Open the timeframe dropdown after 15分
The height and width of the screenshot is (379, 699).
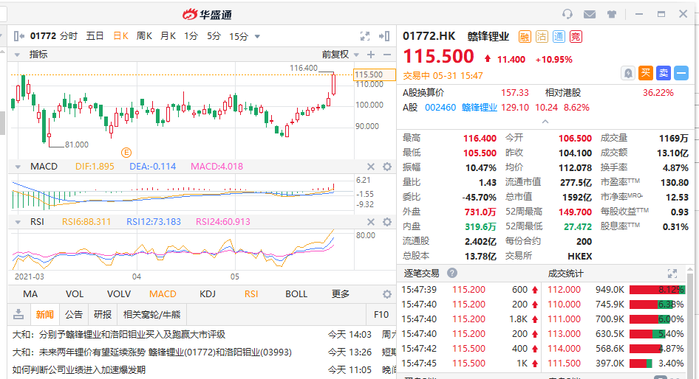point(257,36)
